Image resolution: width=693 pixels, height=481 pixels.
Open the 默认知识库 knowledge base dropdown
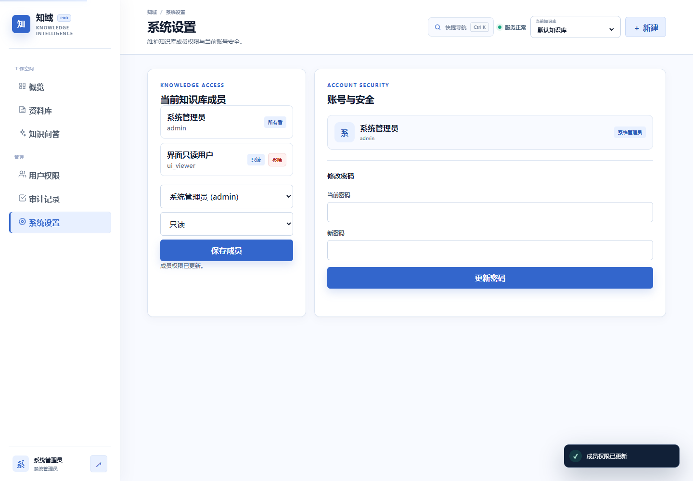[576, 27]
